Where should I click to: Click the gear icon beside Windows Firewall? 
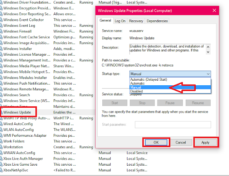(1, 31)
